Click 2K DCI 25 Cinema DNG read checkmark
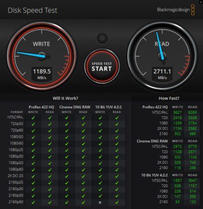The image size is (203, 209). pyautogui.click(x=83, y=176)
